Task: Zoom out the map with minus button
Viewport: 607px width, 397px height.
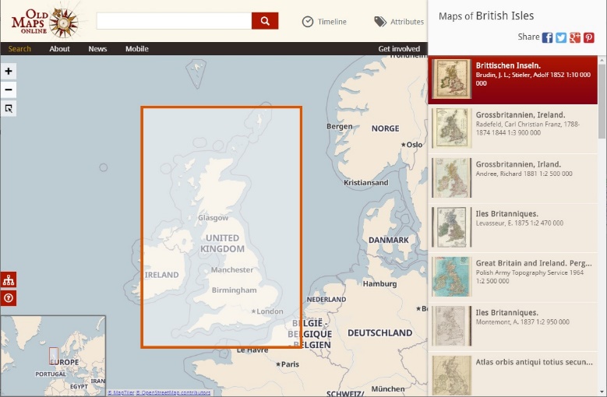Action: 9,90
